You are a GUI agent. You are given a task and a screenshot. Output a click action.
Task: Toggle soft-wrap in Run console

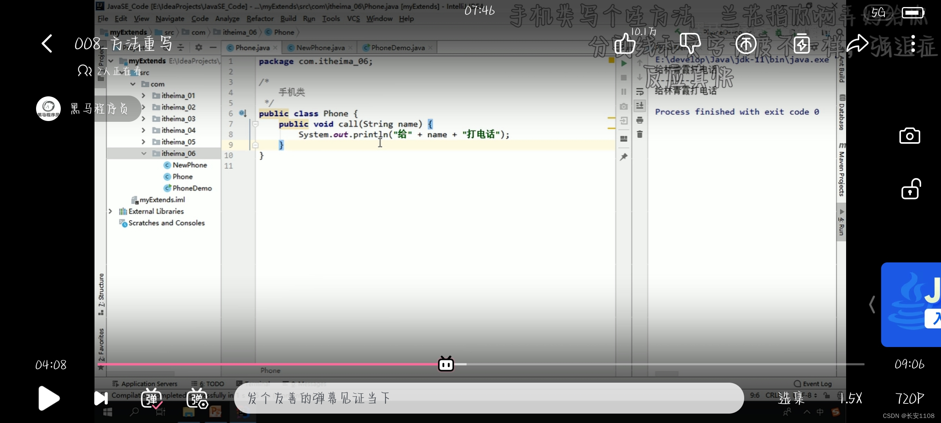(x=640, y=92)
